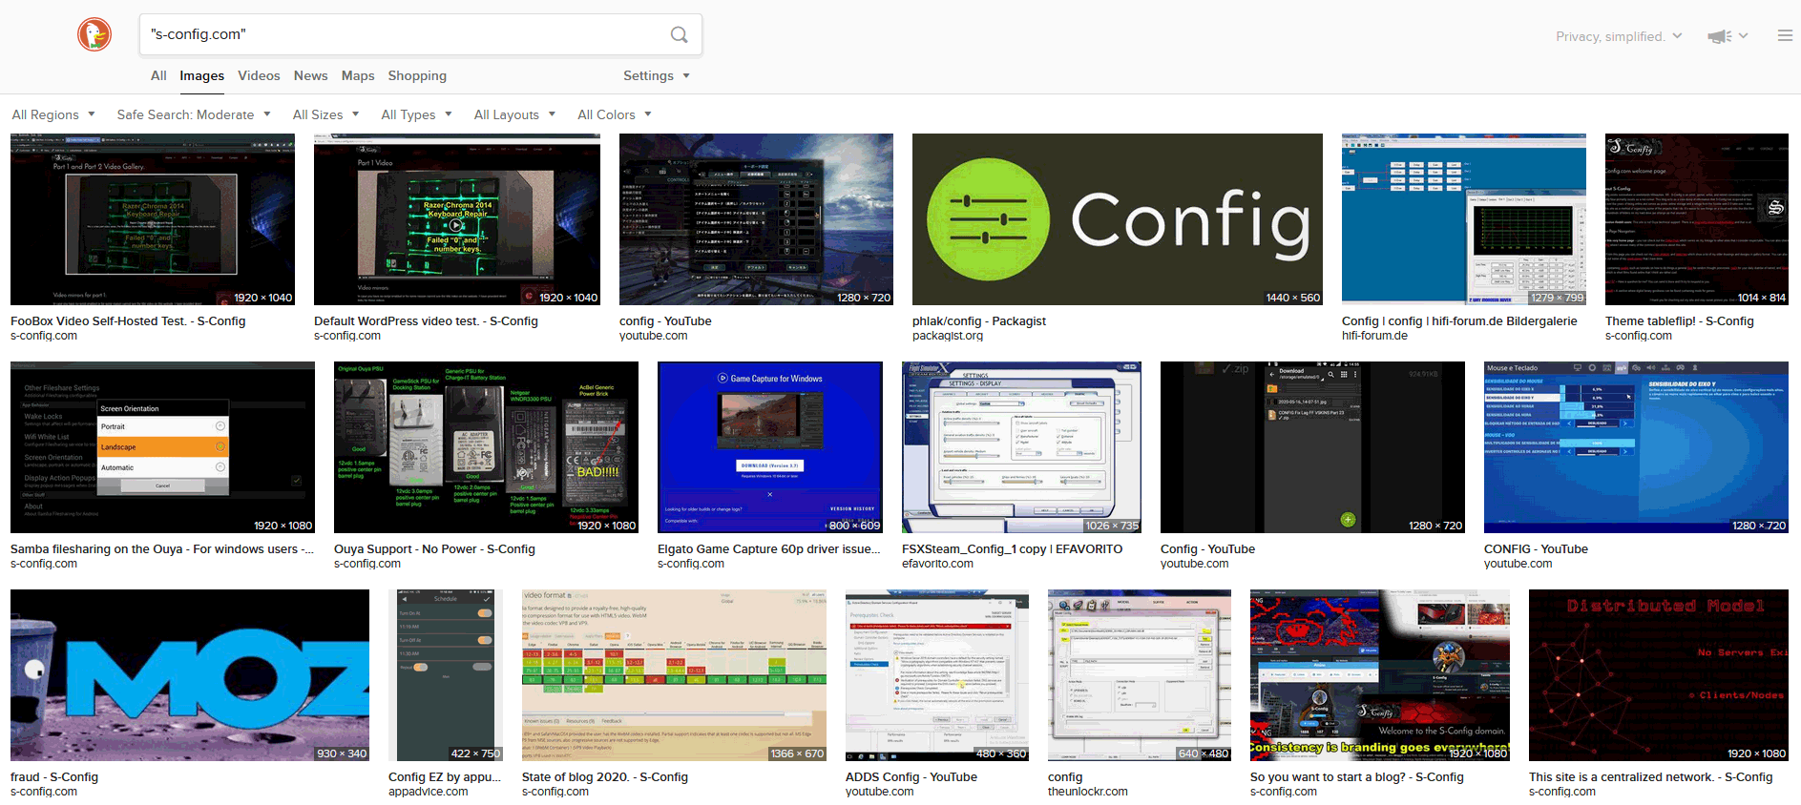Screen dimensions: 1801x805
Task: Open the hamburger menu icon
Action: [1785, 35]
